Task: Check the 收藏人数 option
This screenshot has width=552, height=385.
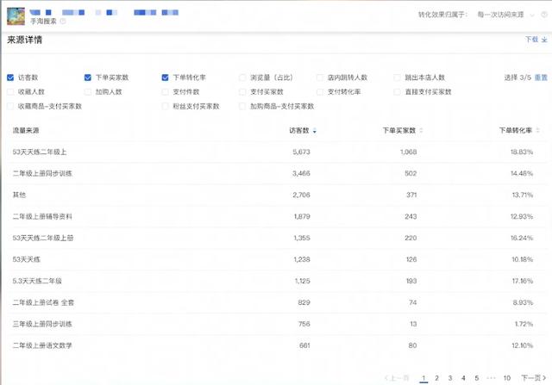Action: coord(10,92)
